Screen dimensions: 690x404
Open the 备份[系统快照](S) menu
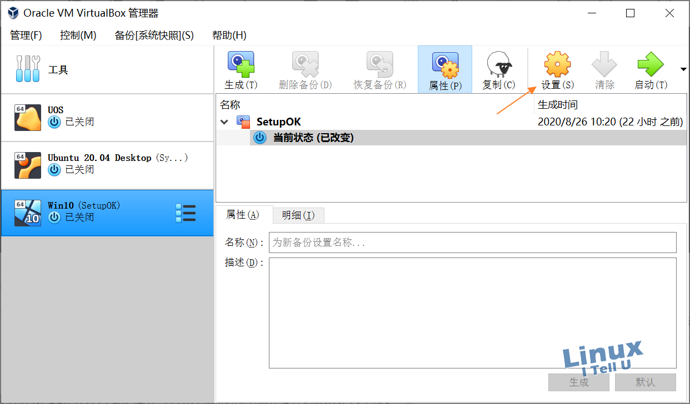154,35
